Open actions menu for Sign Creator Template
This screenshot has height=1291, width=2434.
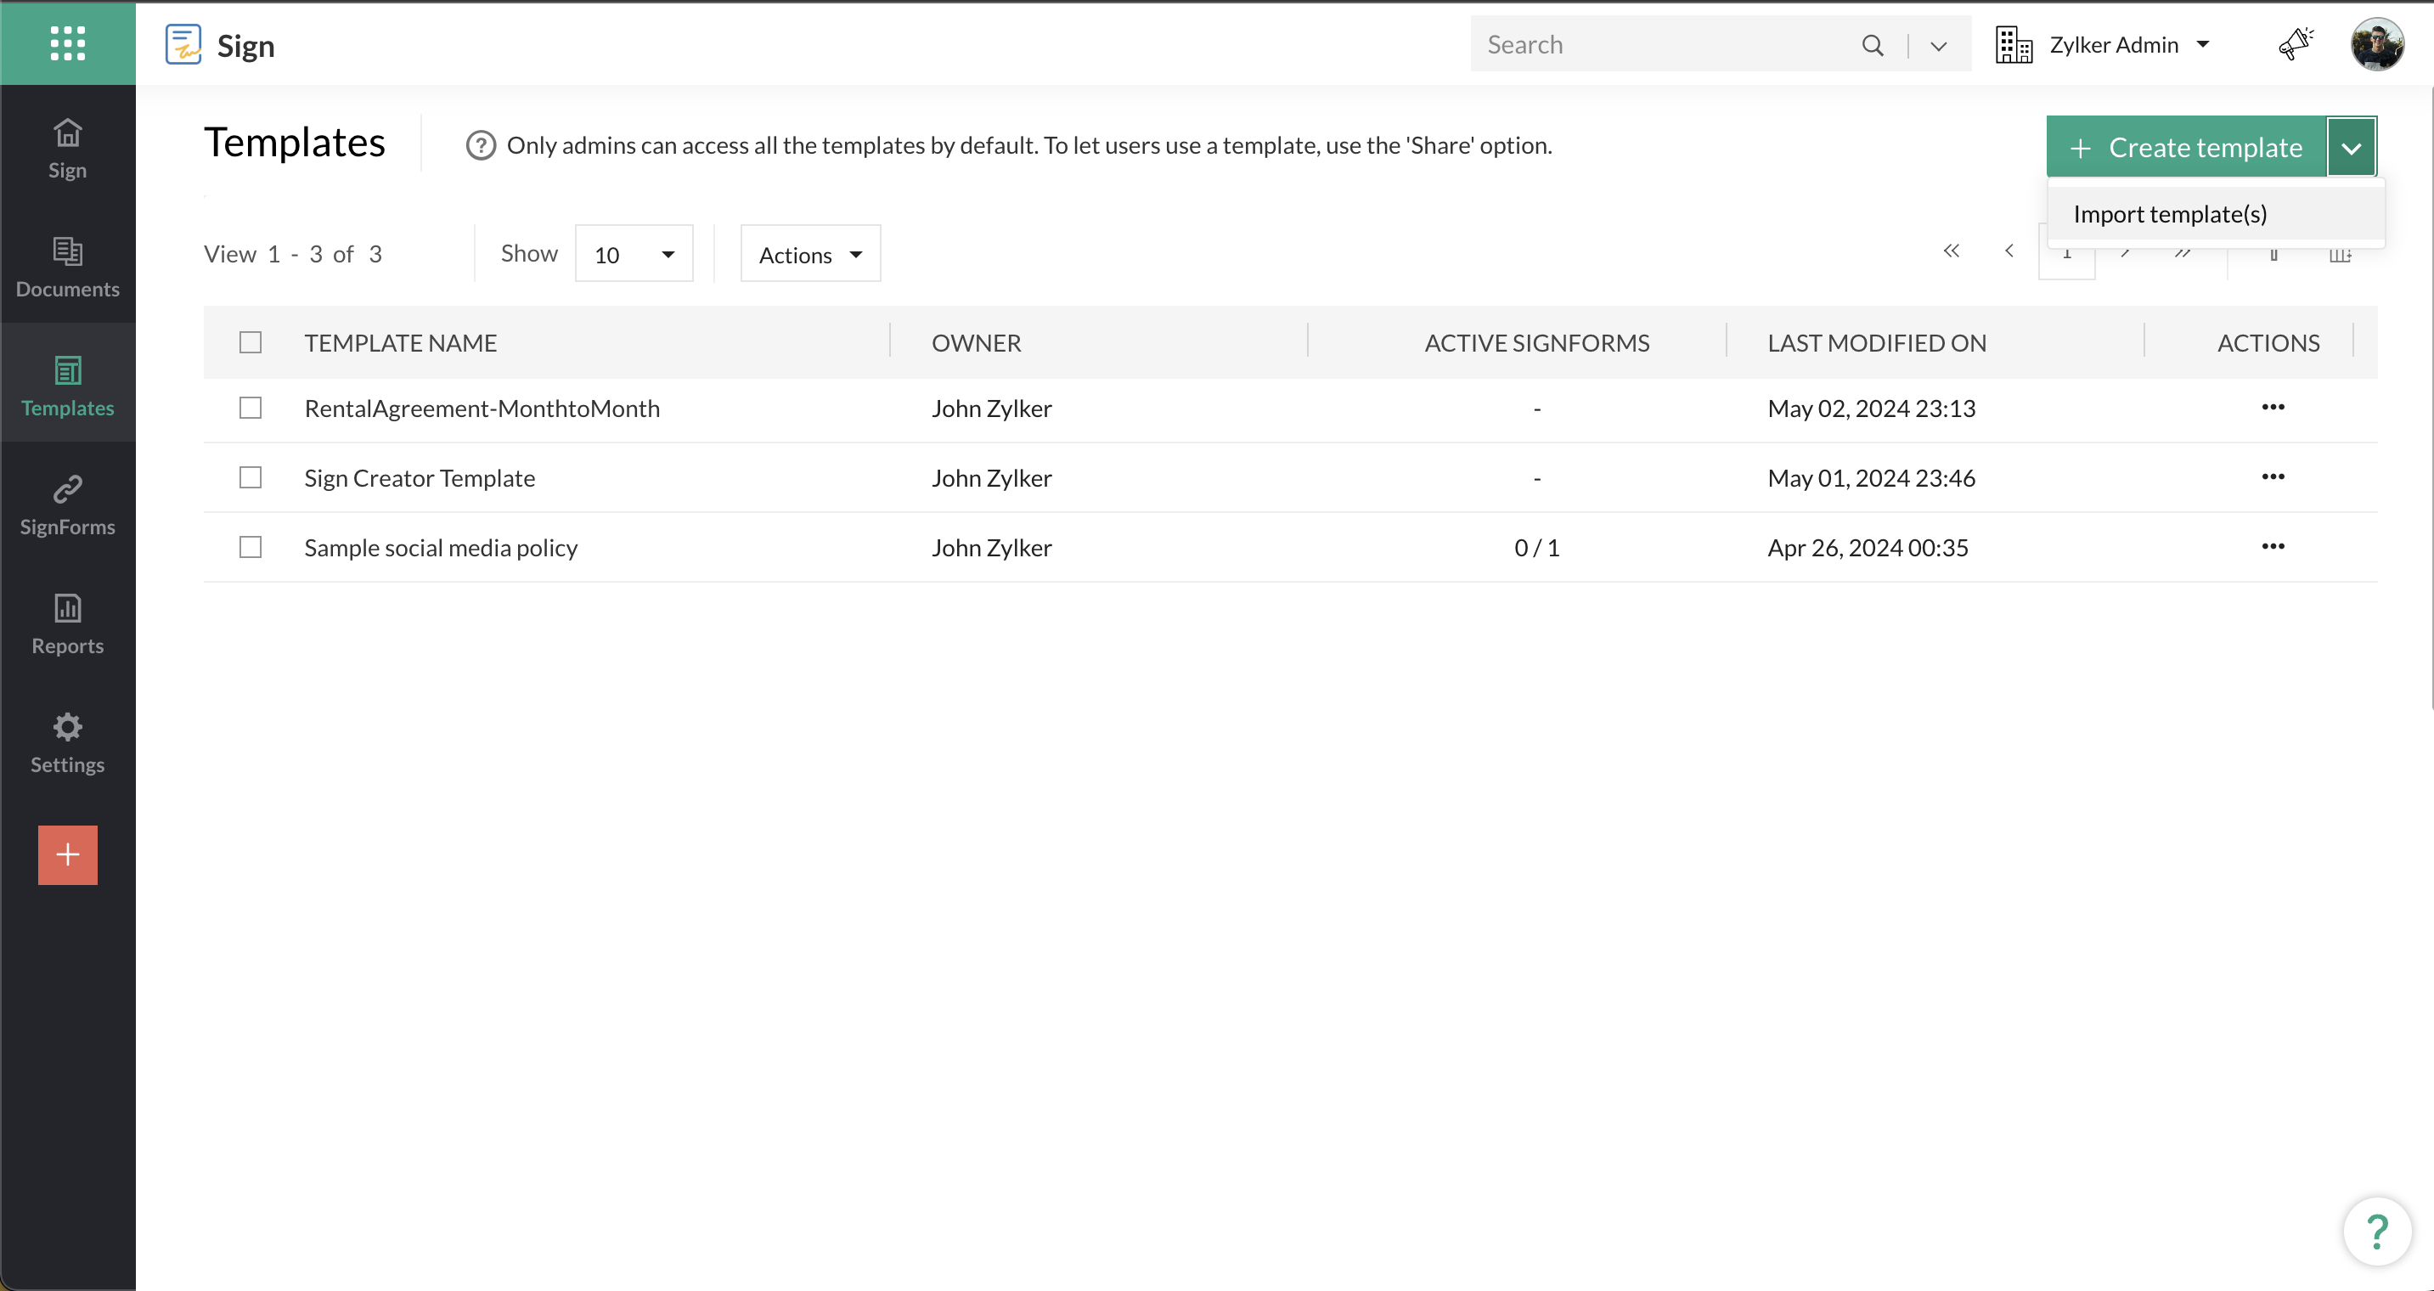coord(2273,477)
